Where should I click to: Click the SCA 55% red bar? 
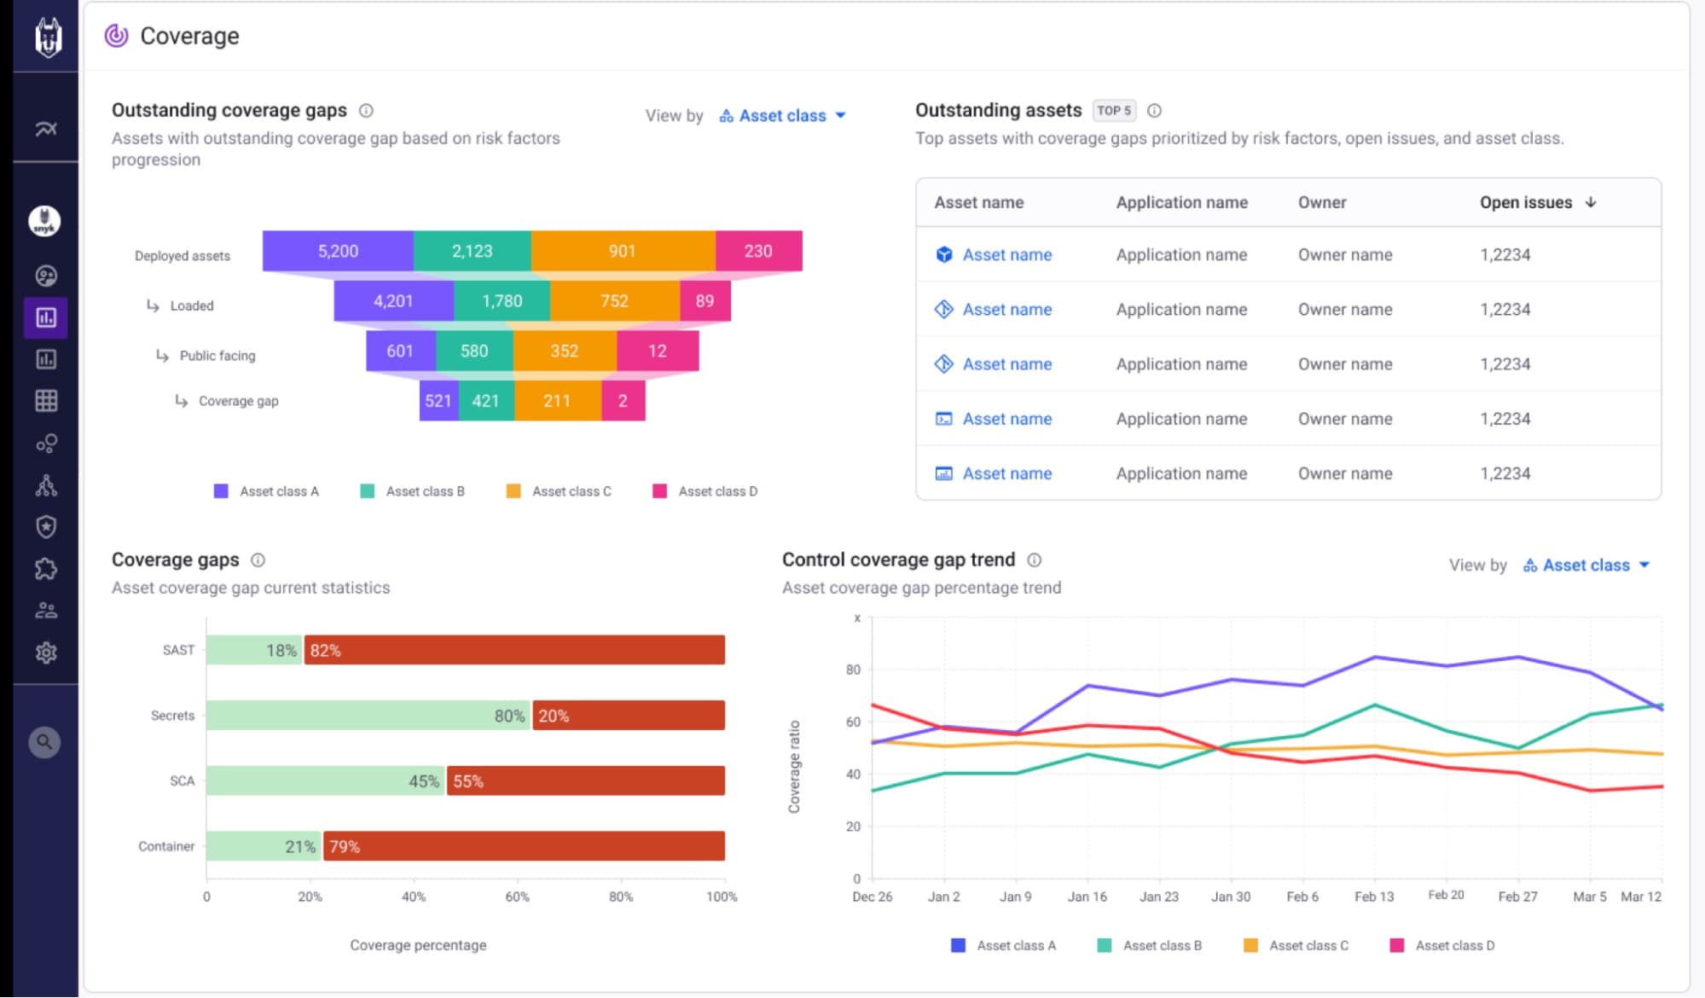[x=586, y=780]
